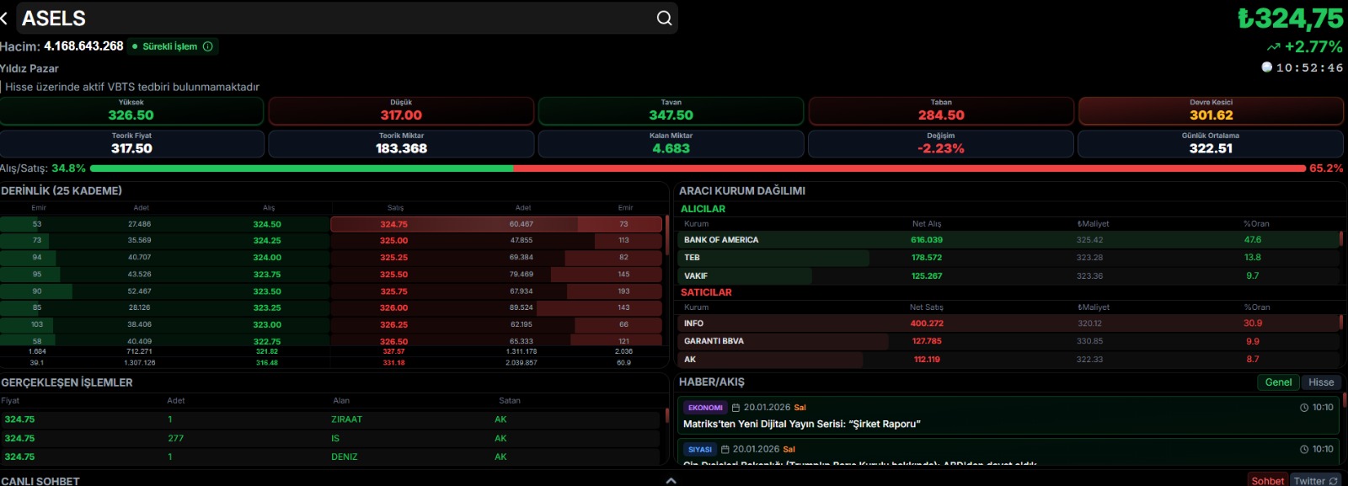Select the TEB buyer row
Viewport: 1348px width, 486px height.
(x=1008, y=258)
